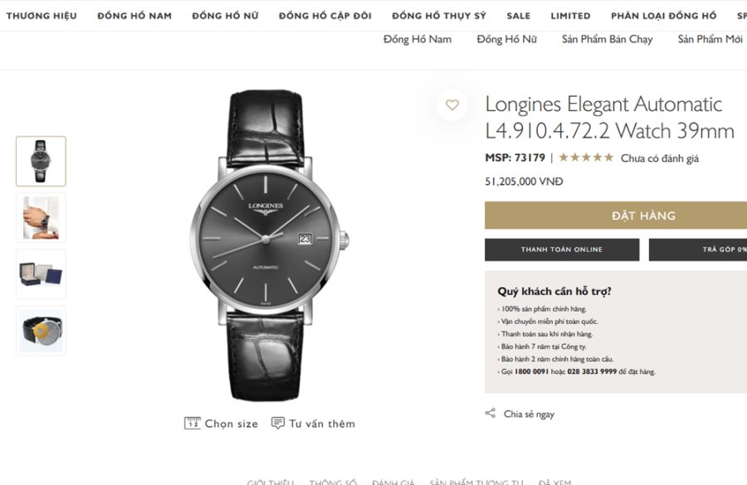Select the watch front view thumbnail
This screenshot has height=485, width=747.
(x=41, y=161)
